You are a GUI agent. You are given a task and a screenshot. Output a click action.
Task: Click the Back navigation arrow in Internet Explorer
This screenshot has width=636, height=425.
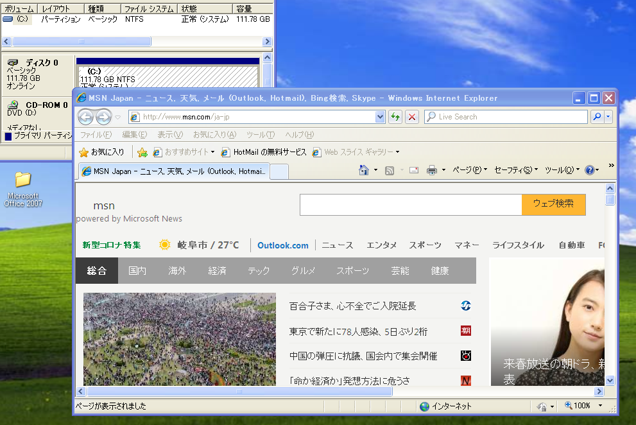point(85,117)
